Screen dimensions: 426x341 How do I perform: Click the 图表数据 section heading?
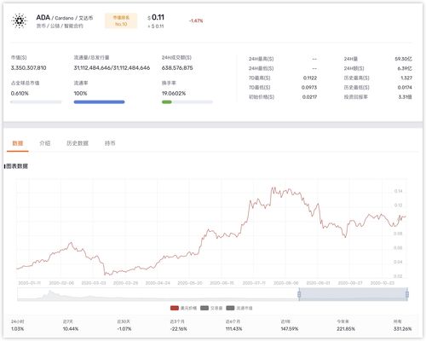click(x=17, y=166)
